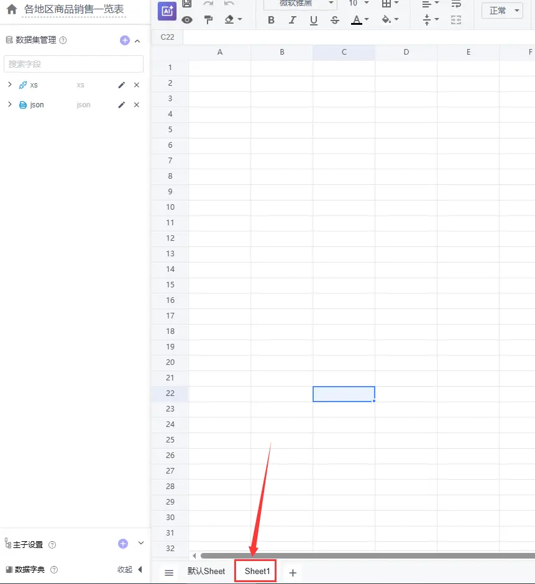The width and height of the screenshot is (535, 584).
Task: Click the horizontal scrollbar thumb
Action: 368,555
